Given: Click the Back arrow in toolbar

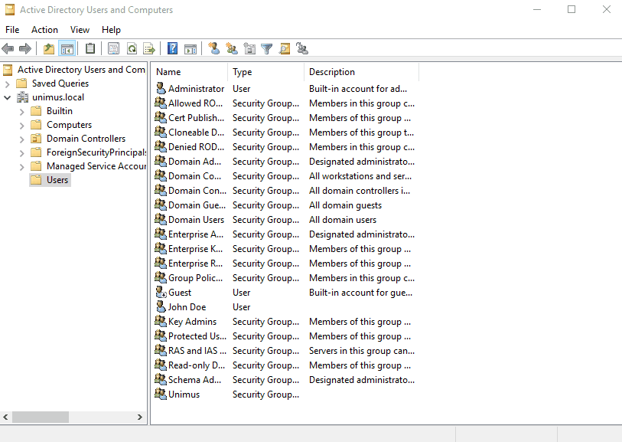Looking at the screenshot, I should click(8, 49).
